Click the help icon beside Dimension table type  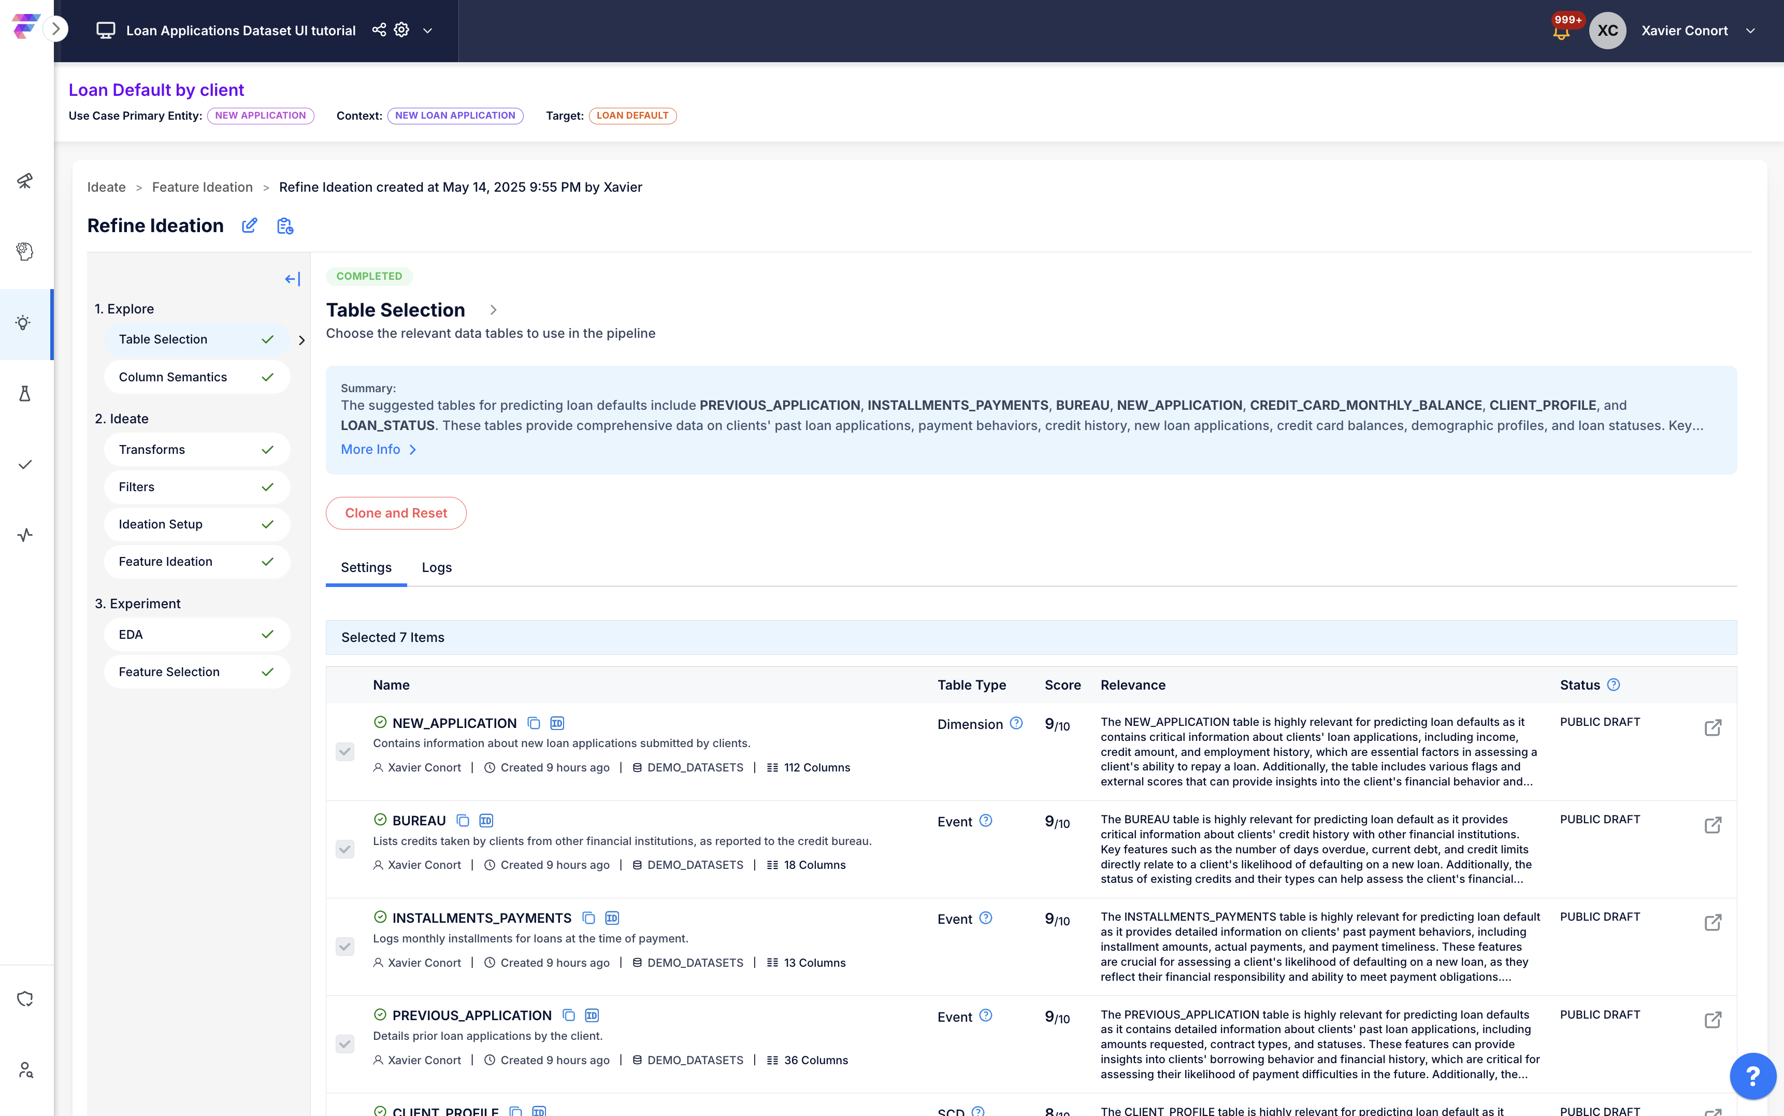click(1016, 723)
